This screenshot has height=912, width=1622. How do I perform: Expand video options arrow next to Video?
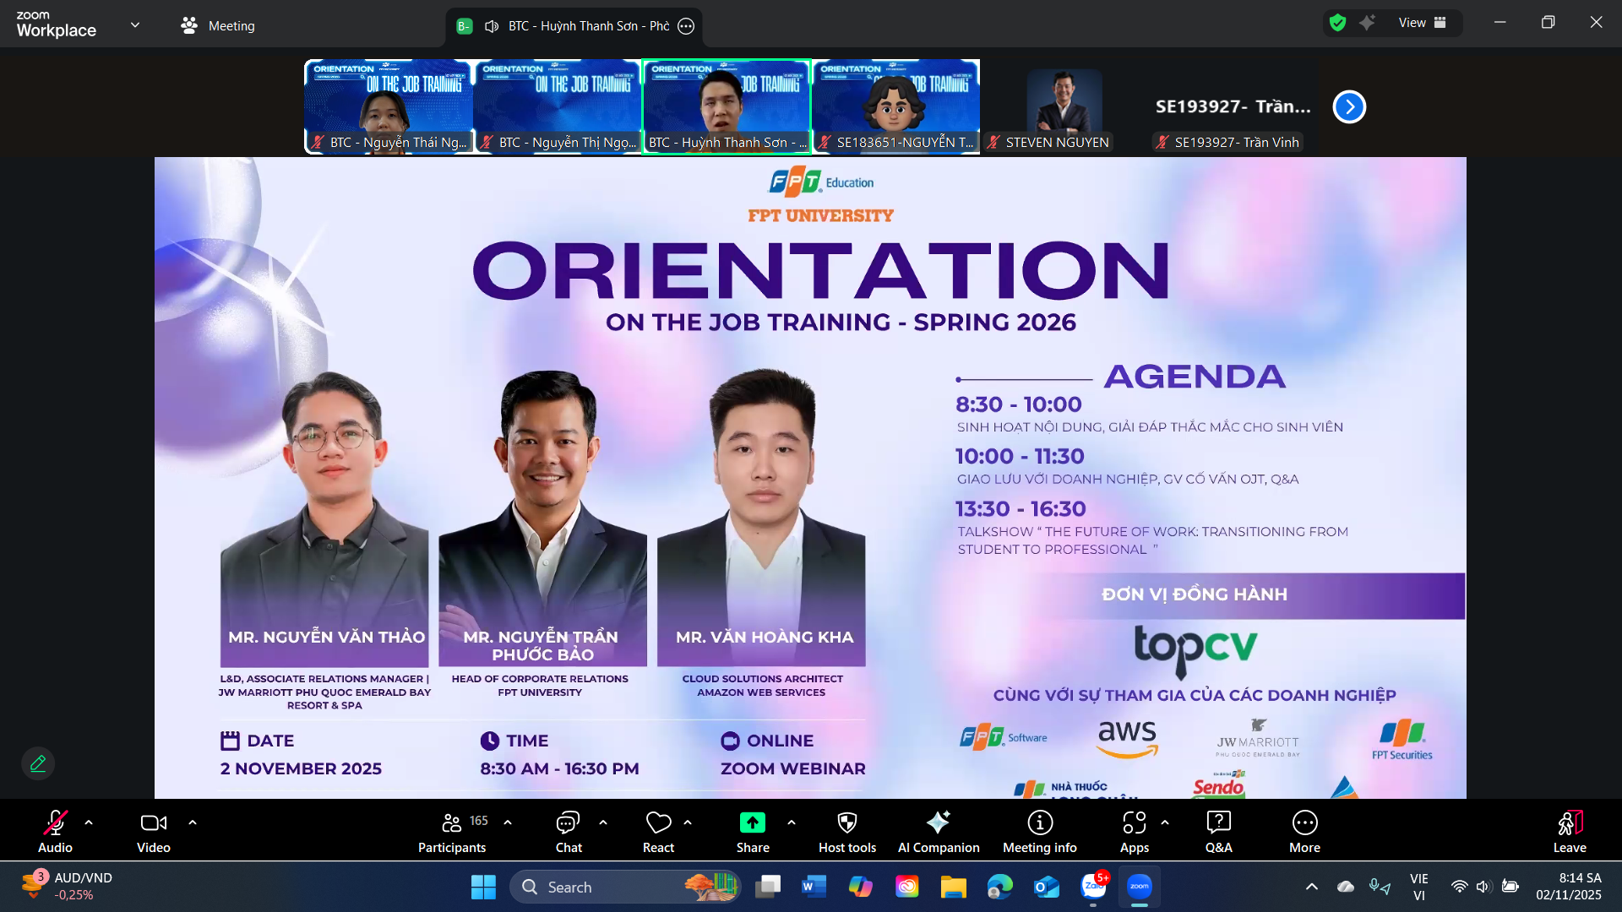pyautogui.click(x=193, y=822)
